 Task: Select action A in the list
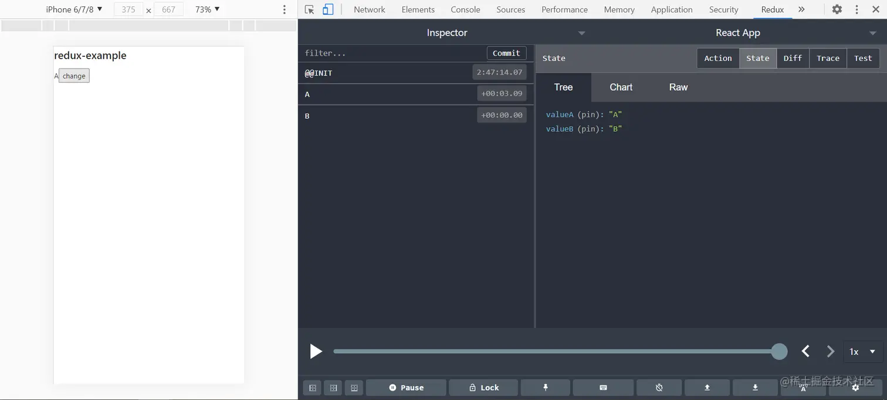[x=416, y=94]
